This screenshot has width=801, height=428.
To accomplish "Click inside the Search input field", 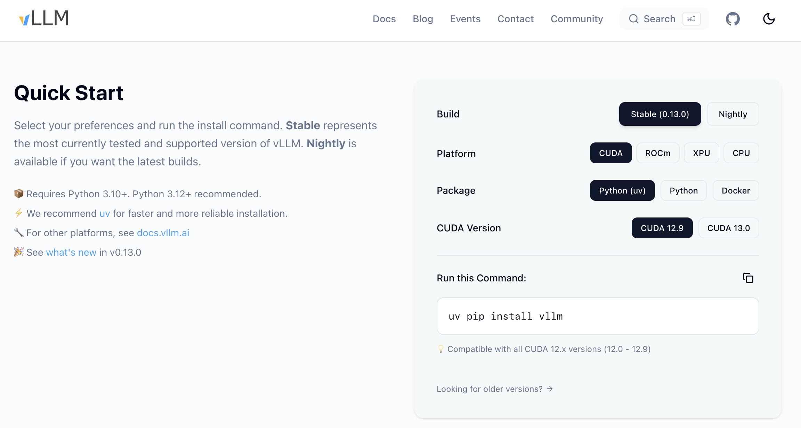I will (660, 19).
